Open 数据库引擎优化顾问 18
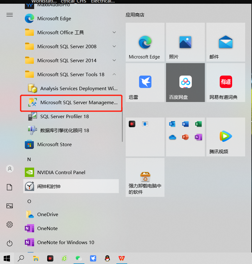252x264 pixels. pyautogui.click(x=71, y=131)
